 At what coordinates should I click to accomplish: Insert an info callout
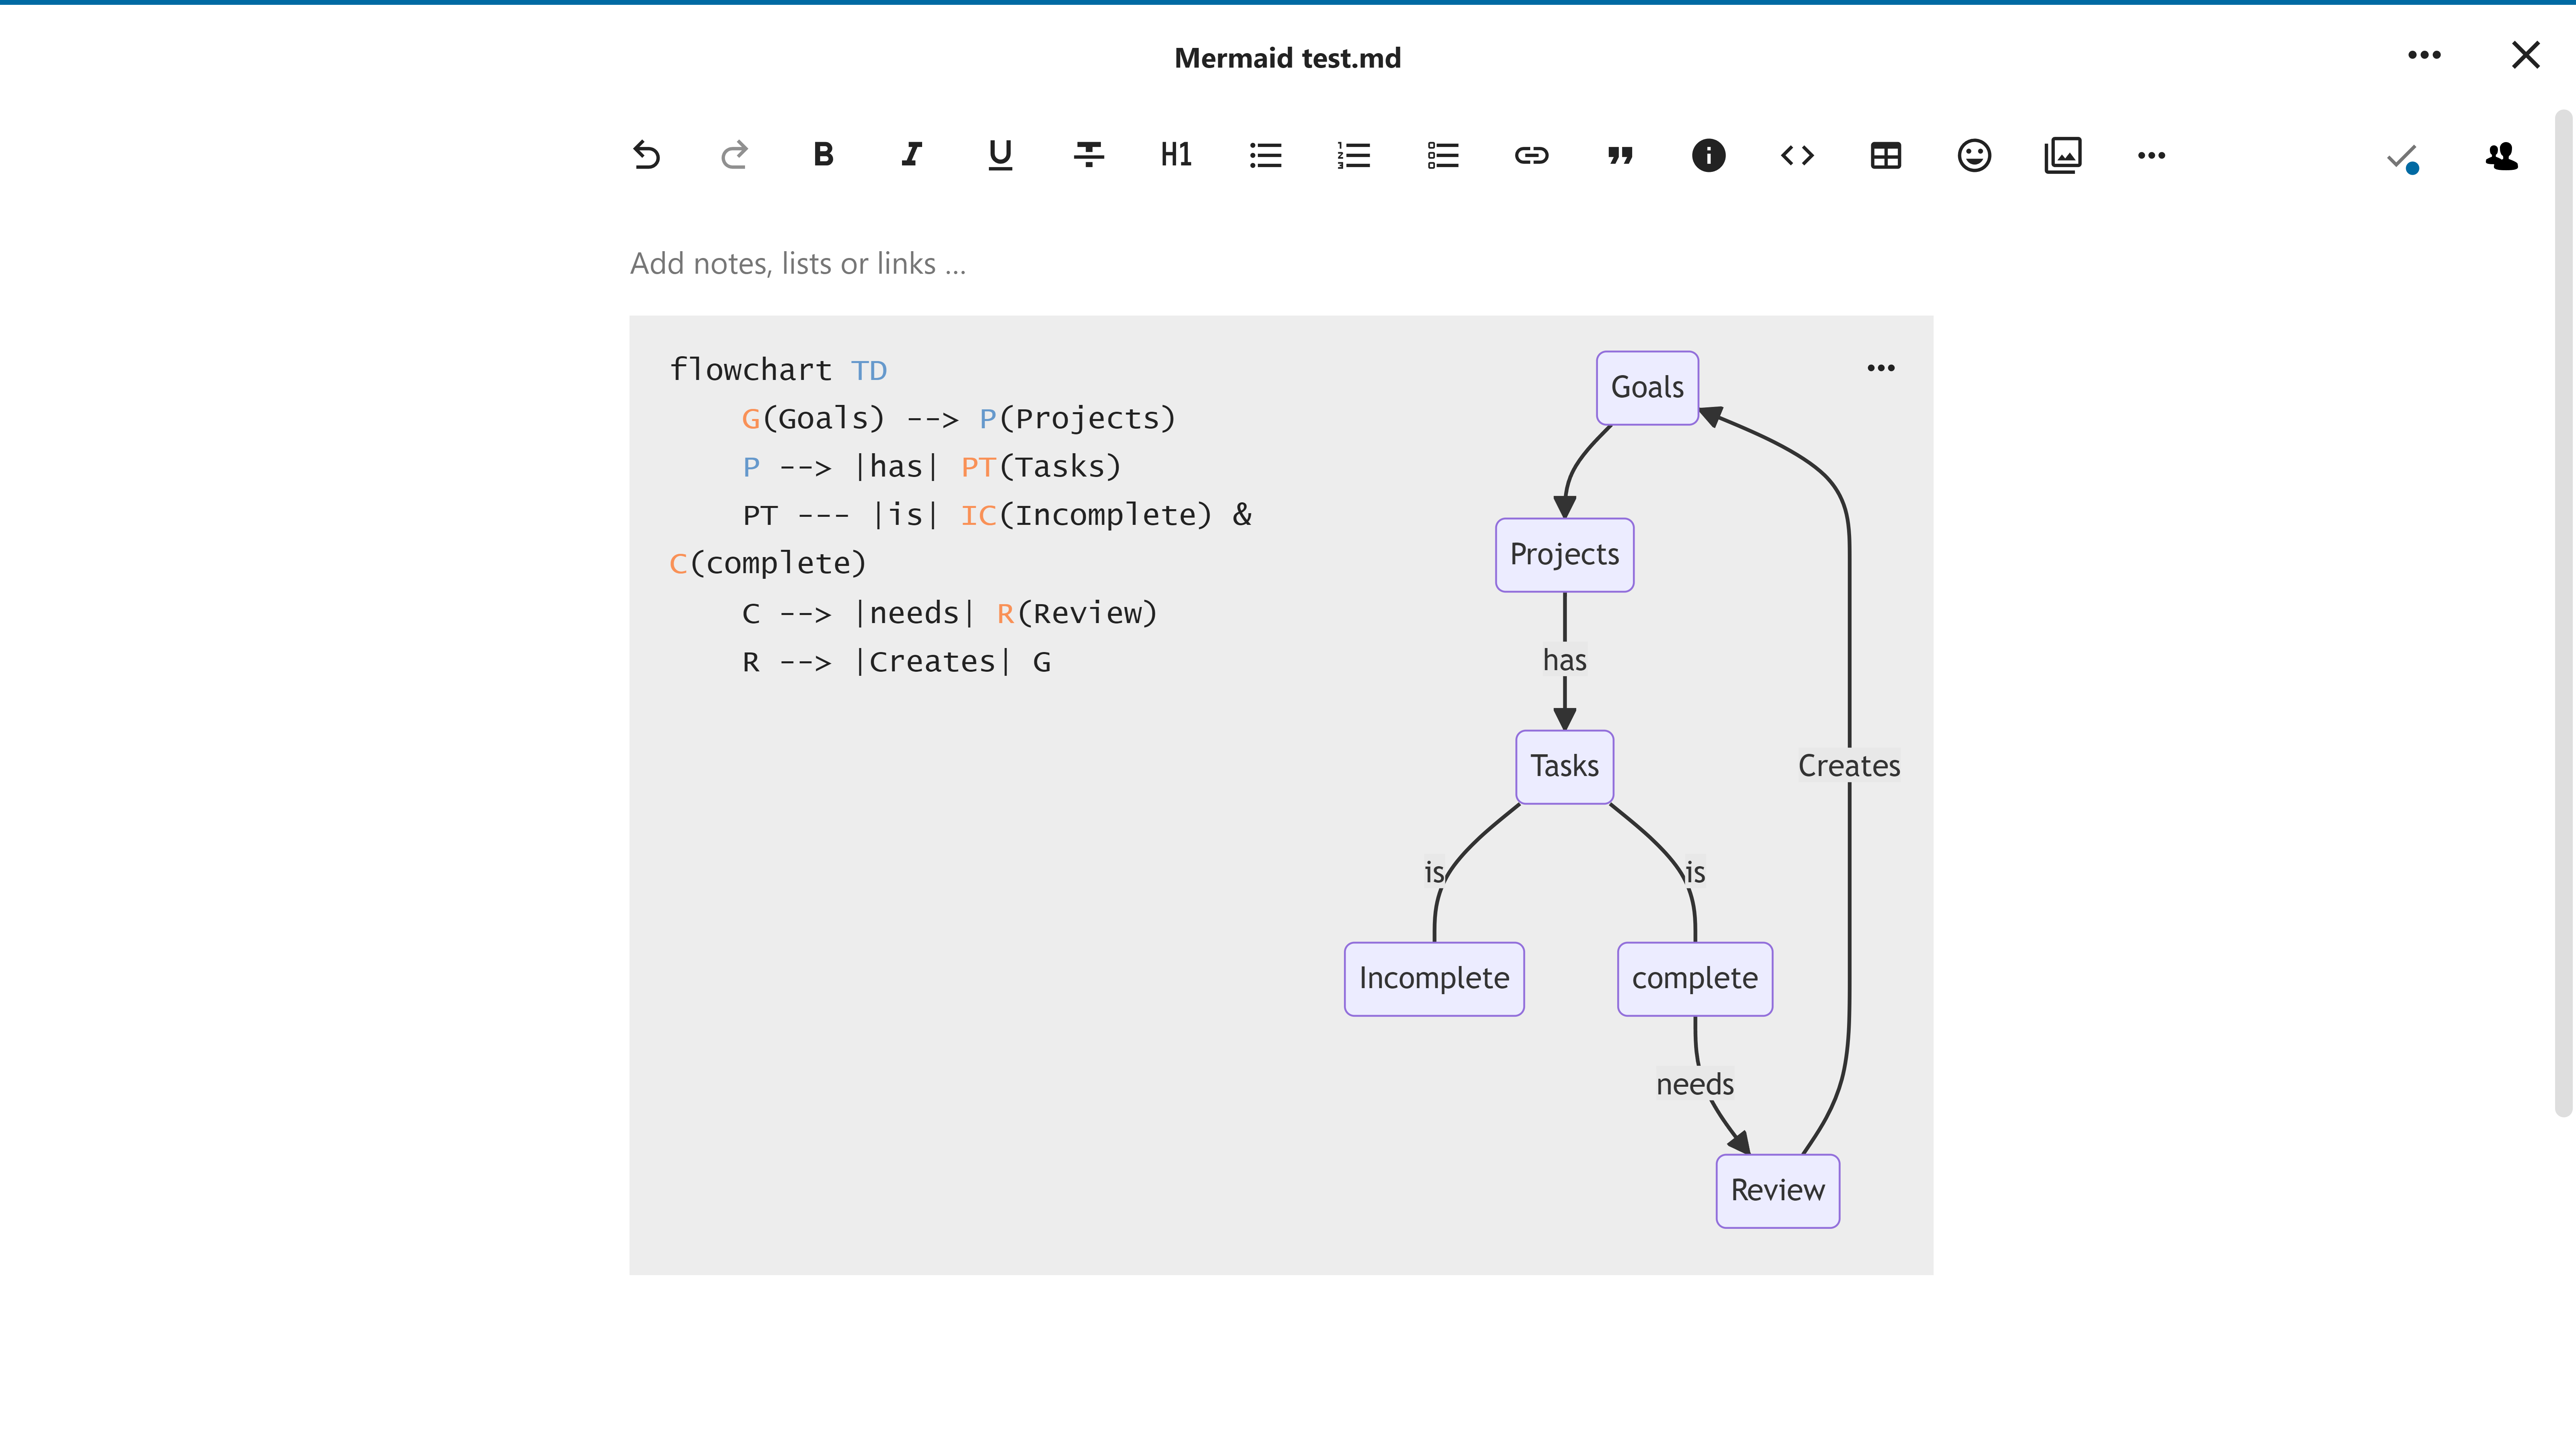[x=1708, y=155]
